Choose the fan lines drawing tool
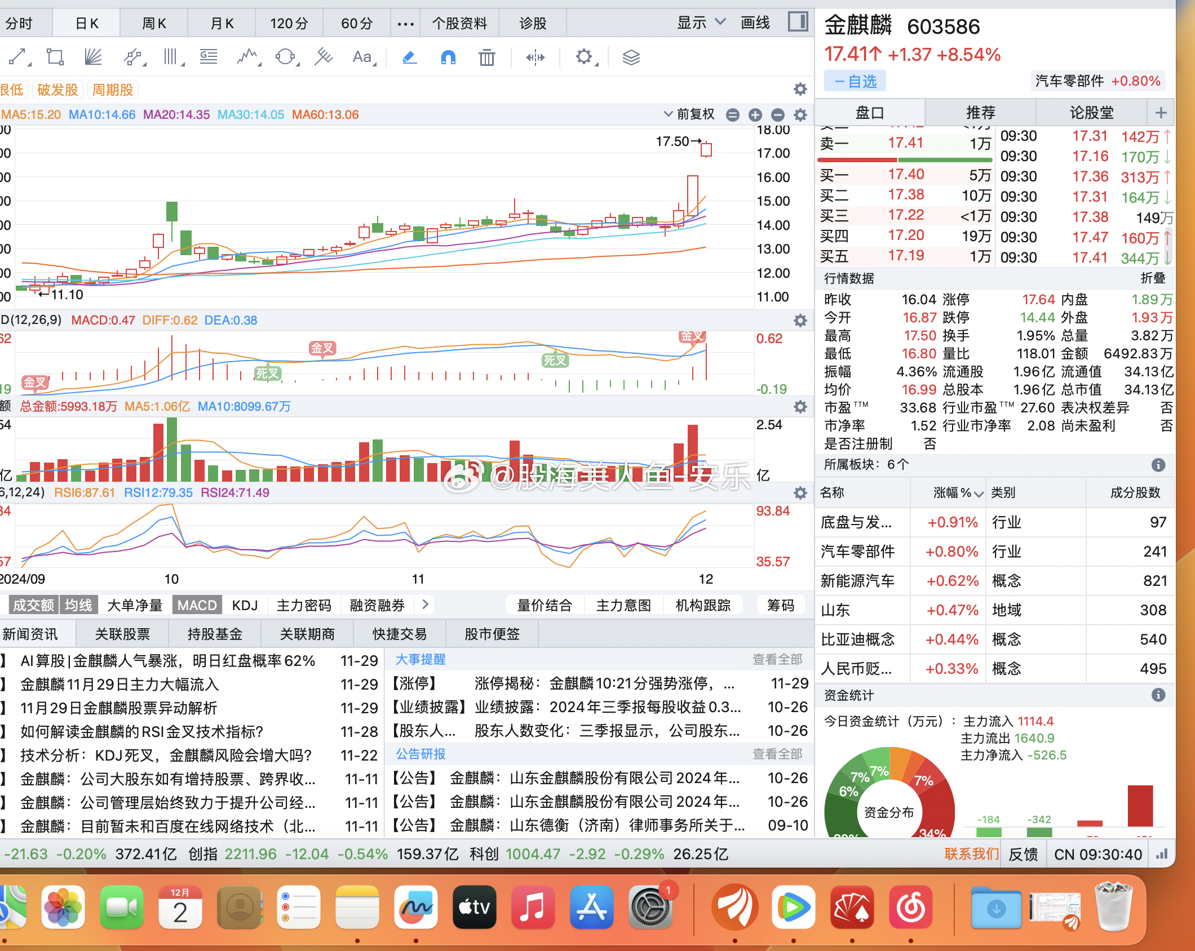This screenshot has width=1195, height=951. click(x=93, y=57)
